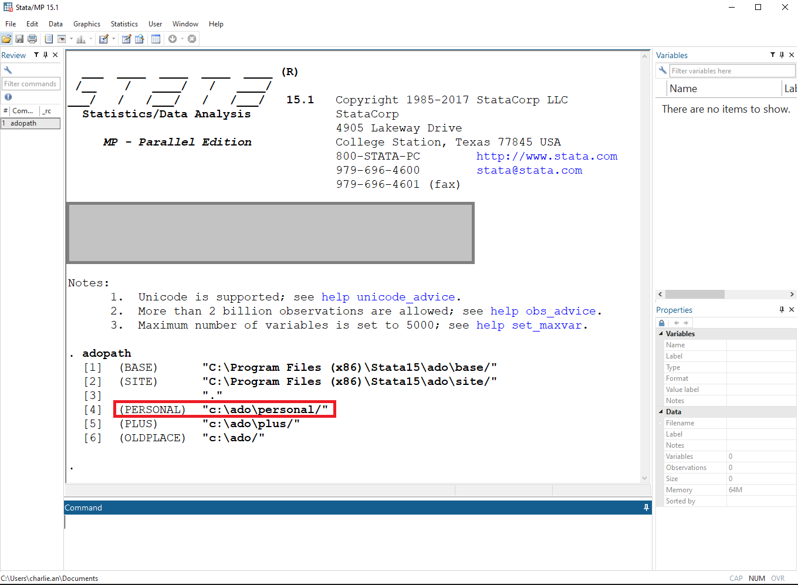The width and height of the screenshot is (798, 585).
Task: Open the Data menu
Action: pyautogui.click(x=56, y=24)
